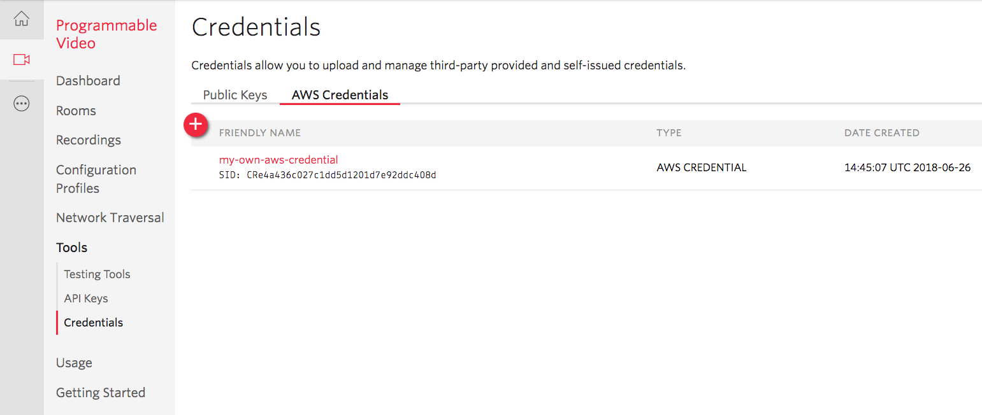Open the Recordings page
The height and width of the screenshot is (415, 982).
pyautogui.click(x=89, y=139)
